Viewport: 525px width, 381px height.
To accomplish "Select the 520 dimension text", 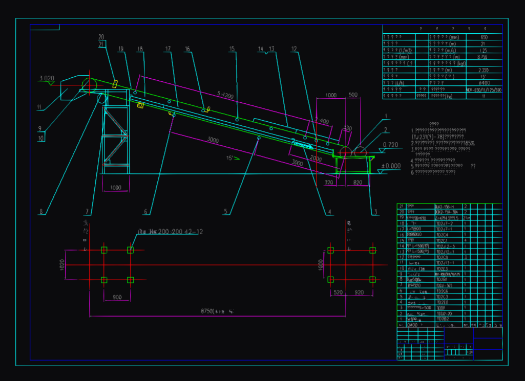I will [338, 293].
